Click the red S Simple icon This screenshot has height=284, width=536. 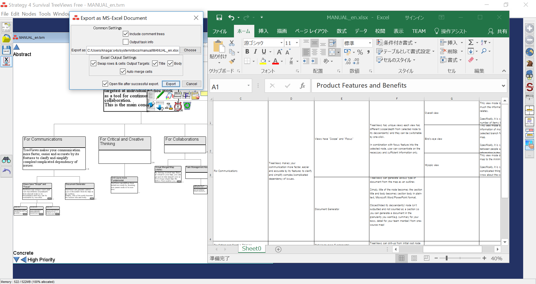point(529,87)
